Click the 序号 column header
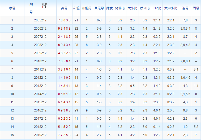This screenshot has height=140, width=201. click(x=12, y=8)
